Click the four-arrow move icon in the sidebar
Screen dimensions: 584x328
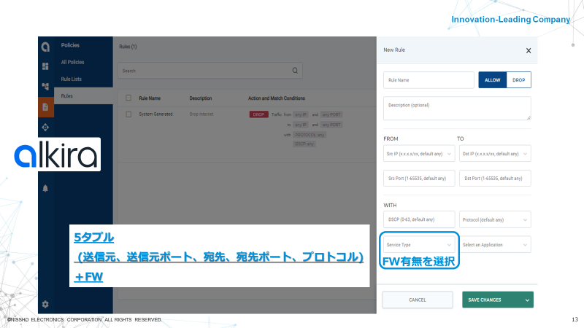[x=45, y=128]
